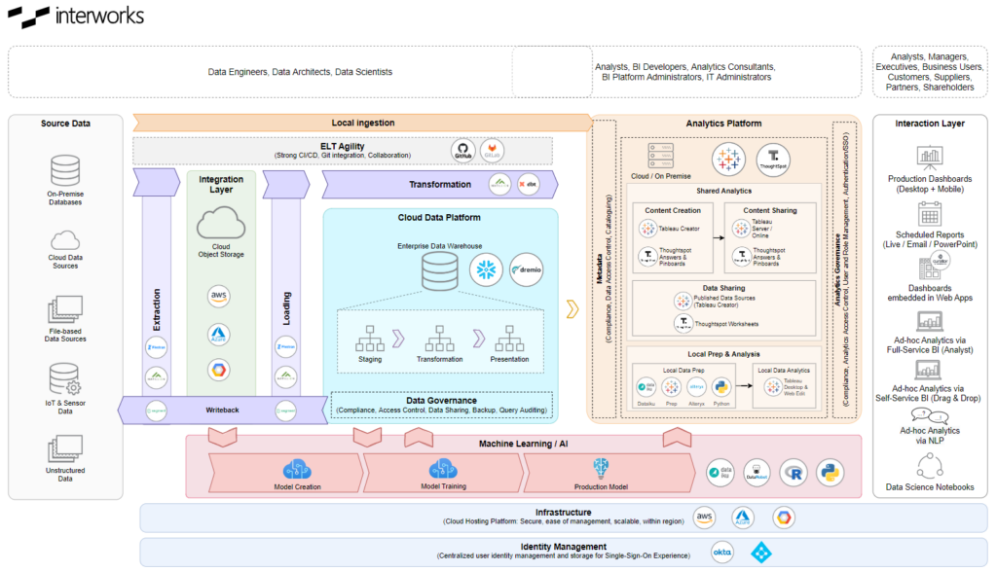Select the Okta icon in Identity Management
Image resolution: width=997 pixels, height=572 pixels.
[721, 552]
